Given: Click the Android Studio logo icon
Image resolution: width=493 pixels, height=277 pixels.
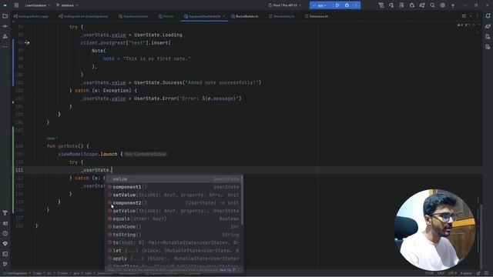Looking at the screenshot, I should [5, 5].
